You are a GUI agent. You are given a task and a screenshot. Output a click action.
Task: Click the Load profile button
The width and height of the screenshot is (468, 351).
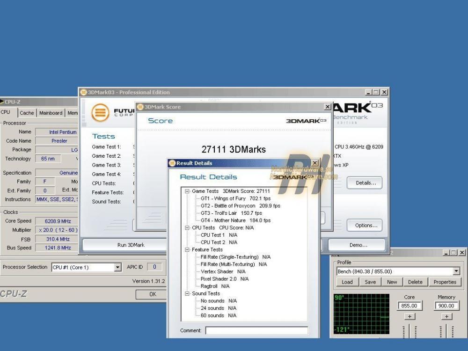click(347, 282)
